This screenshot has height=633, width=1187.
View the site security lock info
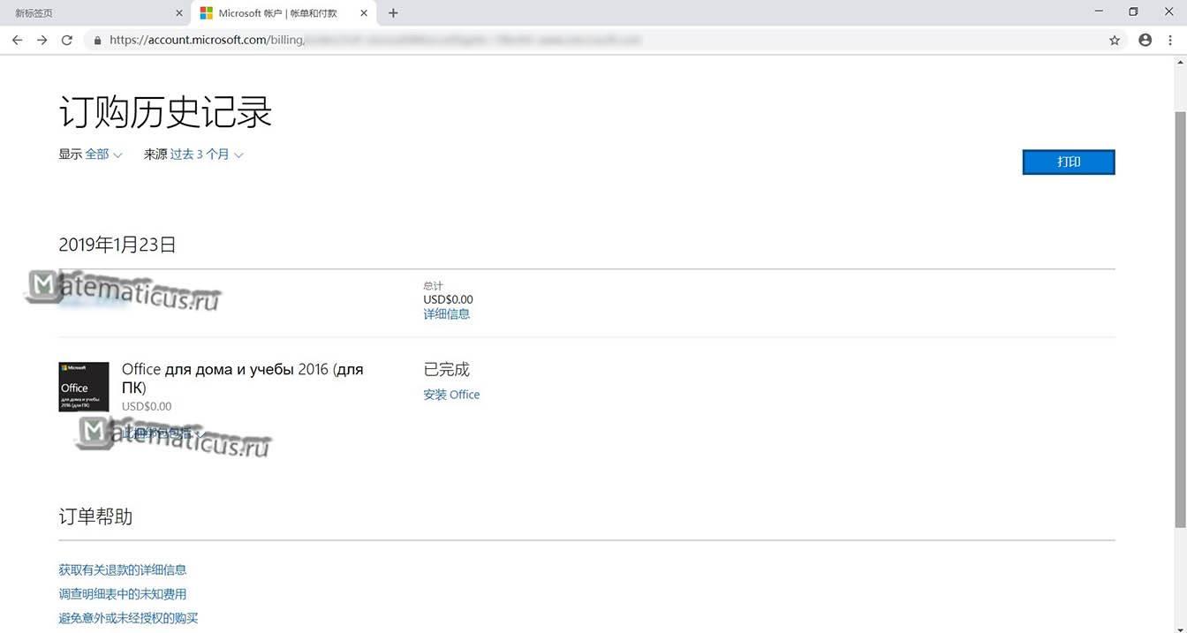tap(96, 40)
